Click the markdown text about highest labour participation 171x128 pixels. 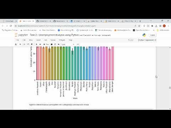(x=59, y=105)
